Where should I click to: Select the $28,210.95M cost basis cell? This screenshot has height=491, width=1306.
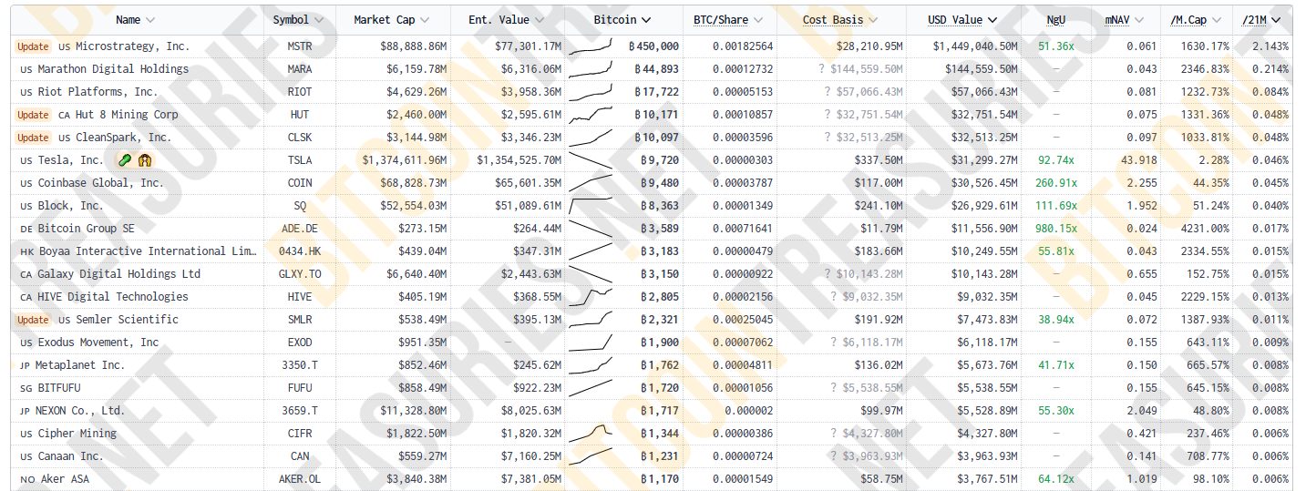(x=869, y=46)
